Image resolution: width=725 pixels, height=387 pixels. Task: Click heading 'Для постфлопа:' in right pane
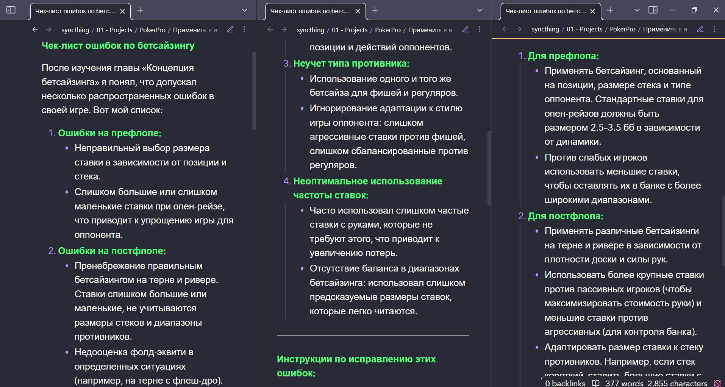[x=566, y=216]
